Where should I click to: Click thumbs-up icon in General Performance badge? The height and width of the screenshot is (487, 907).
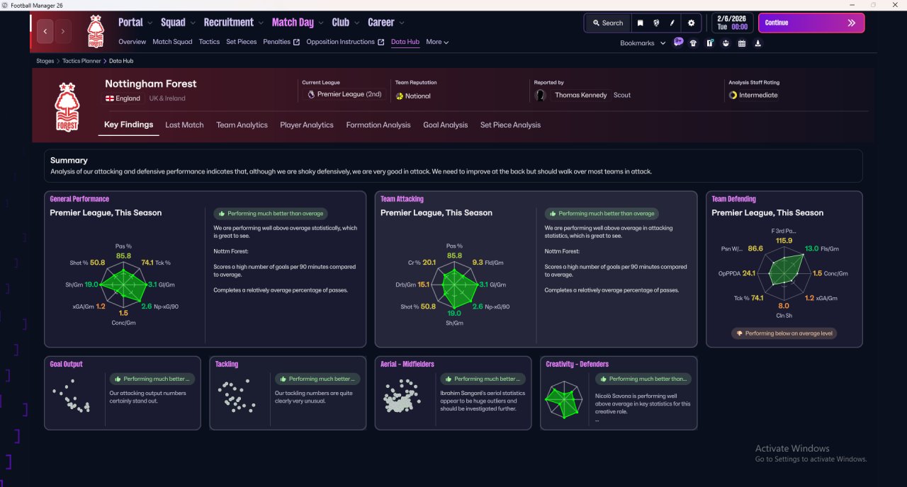222,213
